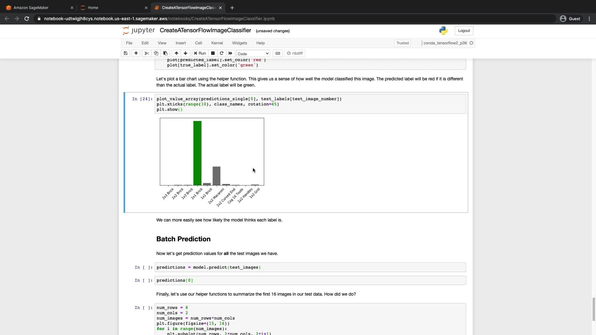Open the Code cell type dropdown

(253, 54)
